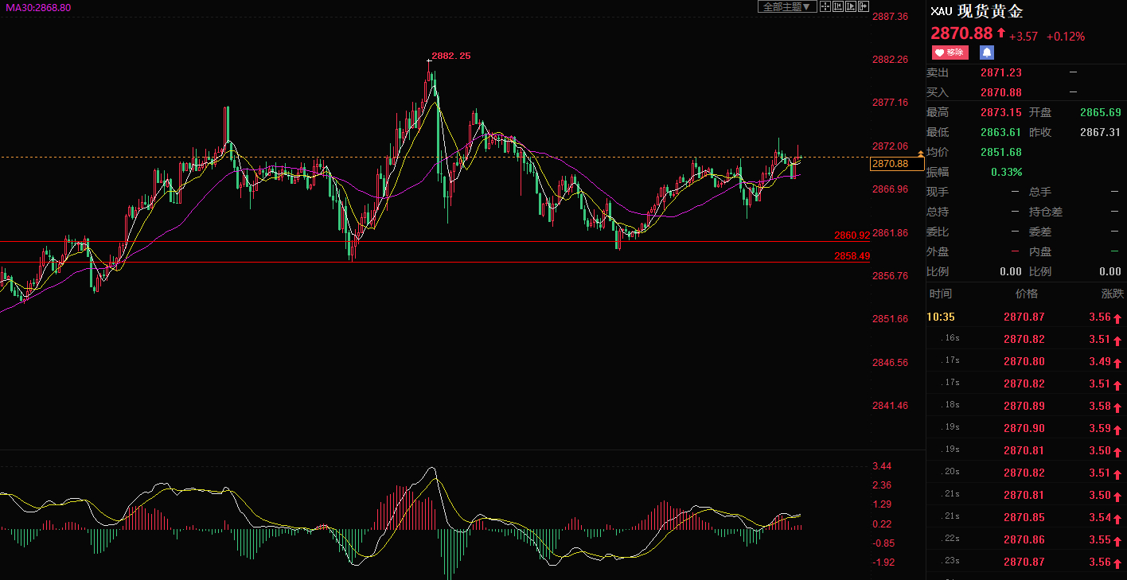This screenshot has height=580, width=1127.
Task: Click the 持仓差 label
Action: (1046, 212)
